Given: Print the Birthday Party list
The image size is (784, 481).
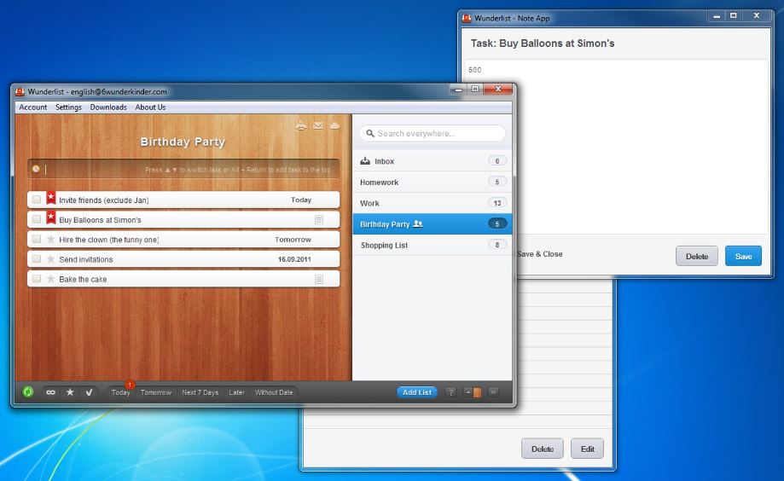Looking at the screenshot, I should tap(301, 125).
